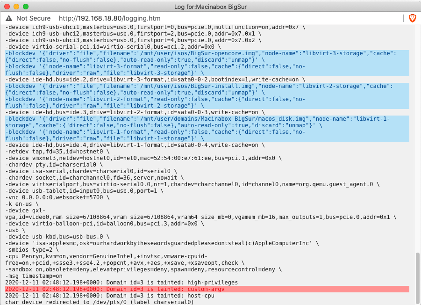421x305 pixels.
Task: Click the 'vga,id=video0,ram_size=67108864' line
Action: click(x=201, y=217)
